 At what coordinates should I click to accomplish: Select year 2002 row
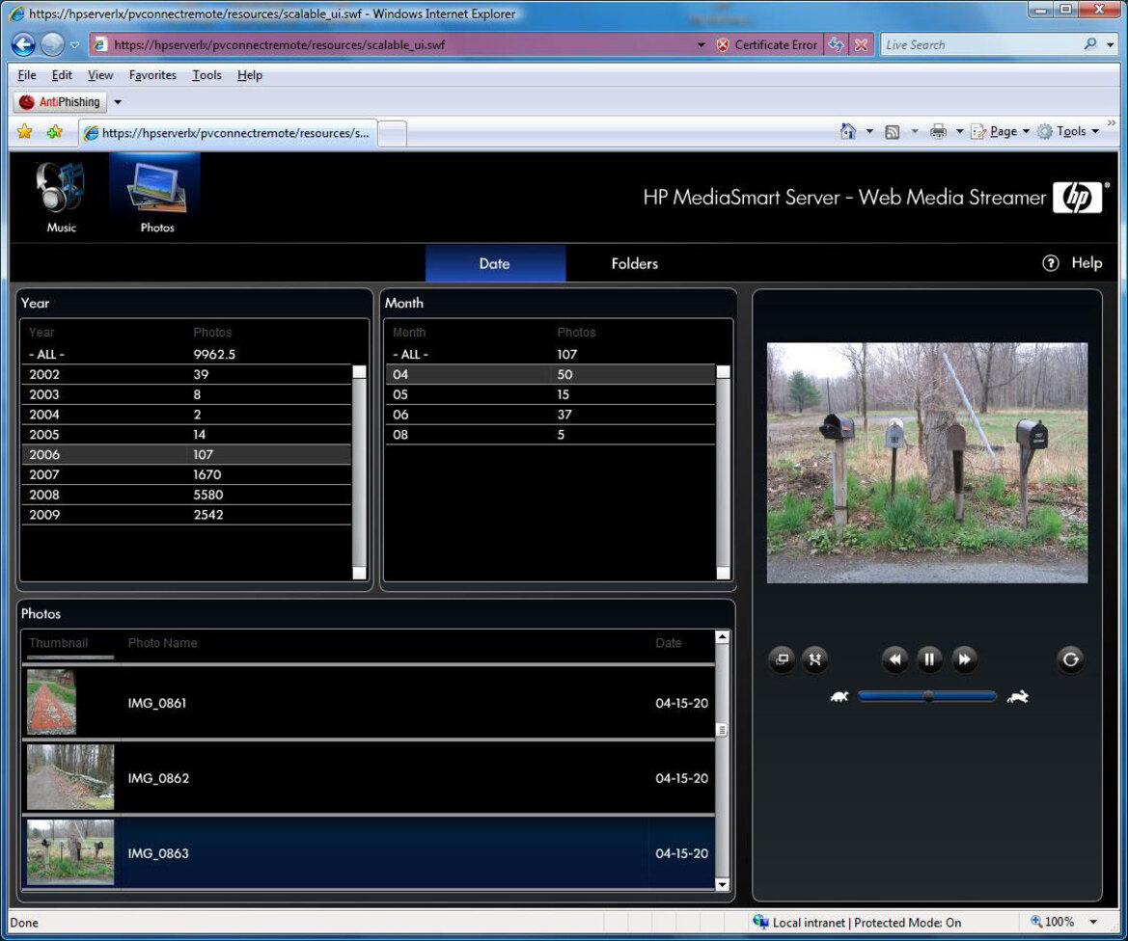pos(186,374)
